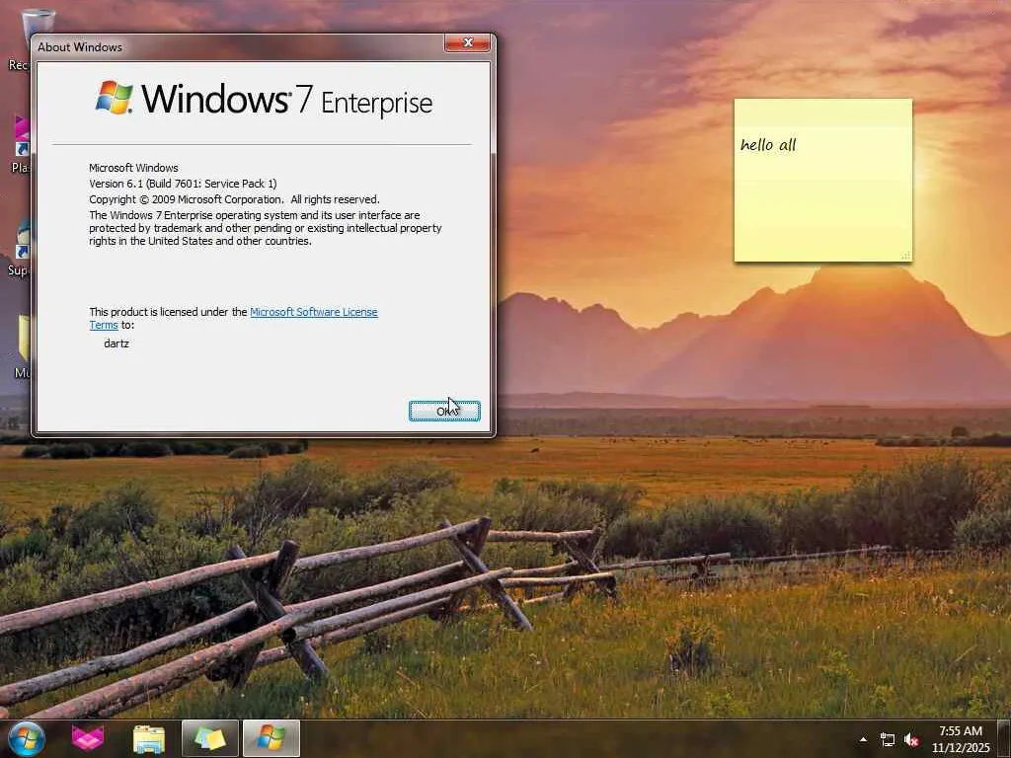The image size is (1011, 758).
Task: Click the 'Version 6.1 (Build 7601' text line
Action: [x=183, y=184]
